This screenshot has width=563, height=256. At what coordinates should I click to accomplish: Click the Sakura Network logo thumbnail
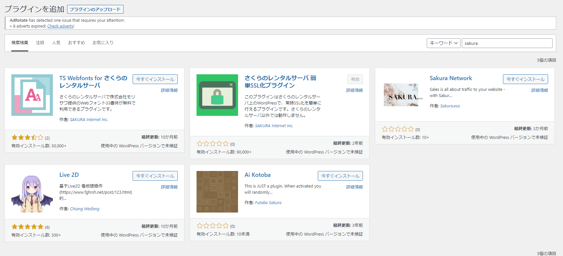click(x=402, y=95)
